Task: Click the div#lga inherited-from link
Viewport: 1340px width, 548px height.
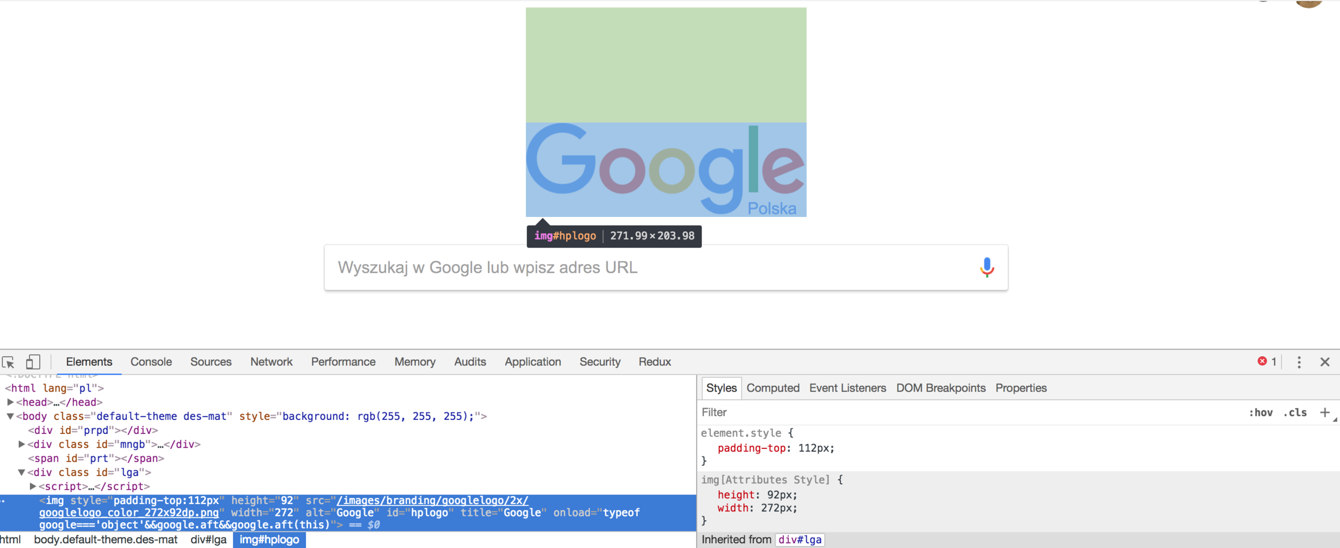Action: coord(800,539)
